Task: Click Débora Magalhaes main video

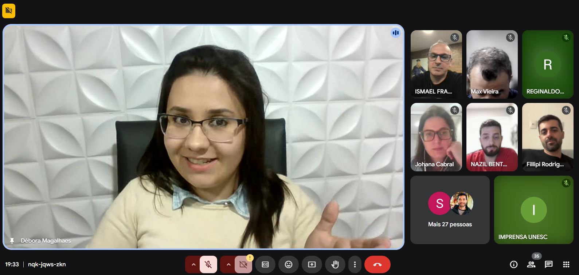Action: [203, 137]
